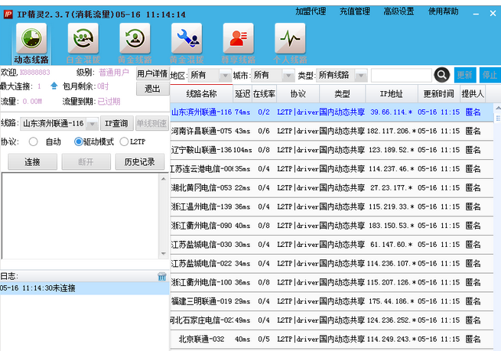Select the 自动 protocol radio button

(x=33, y=141)
